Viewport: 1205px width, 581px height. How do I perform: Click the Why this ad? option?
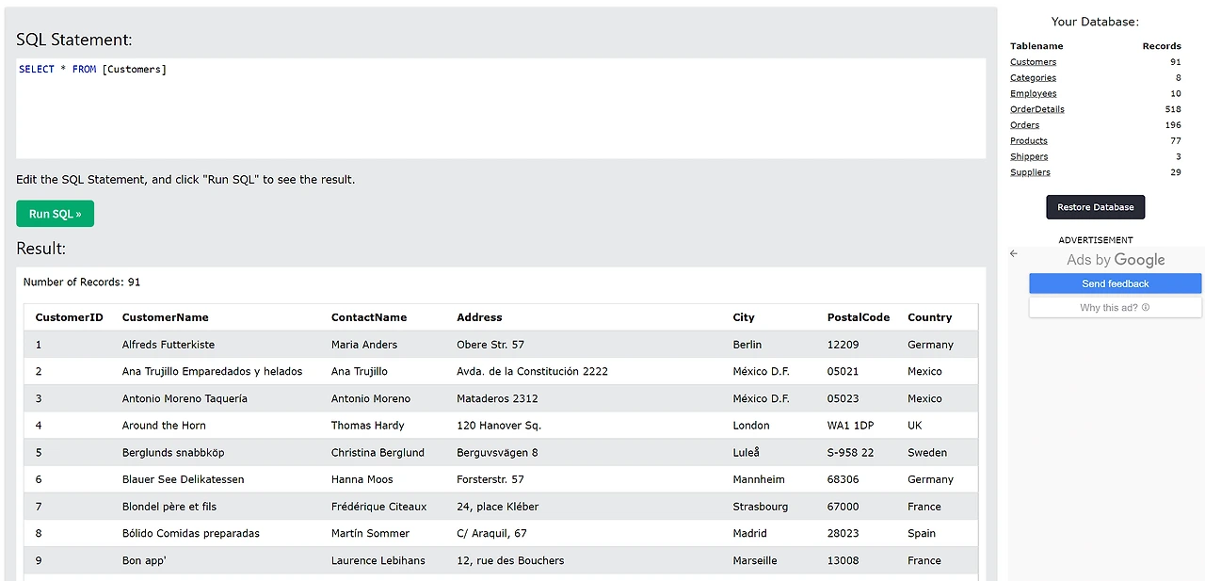pos(1115,308)
